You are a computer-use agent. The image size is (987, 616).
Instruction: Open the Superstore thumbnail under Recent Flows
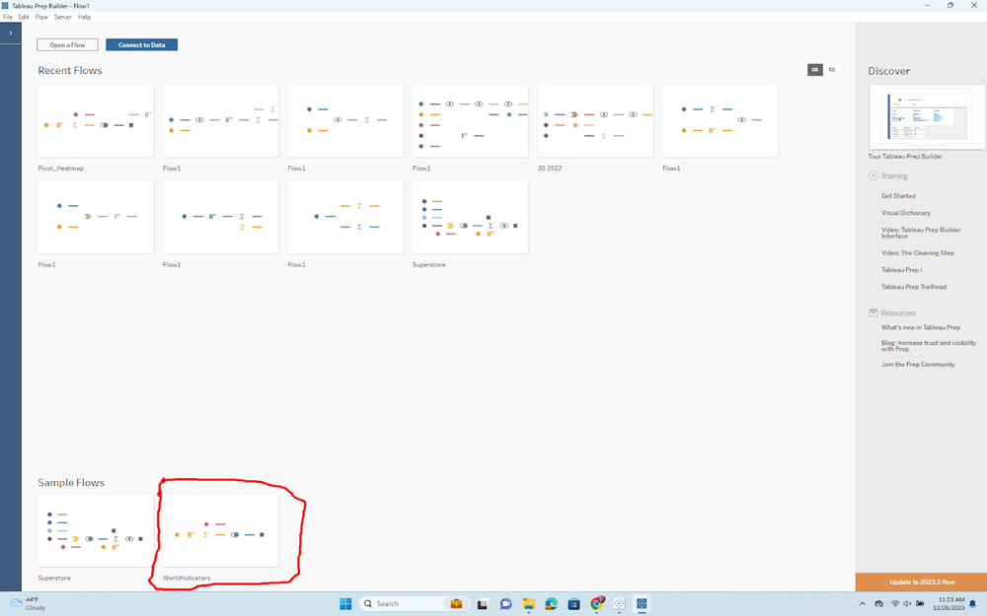click(470, 218)
